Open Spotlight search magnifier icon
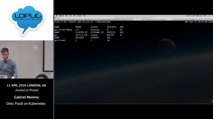213x119 pixels. pyautogui.click(x=209, y=16)
